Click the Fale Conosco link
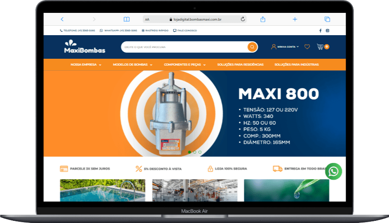 pos(185,30)
